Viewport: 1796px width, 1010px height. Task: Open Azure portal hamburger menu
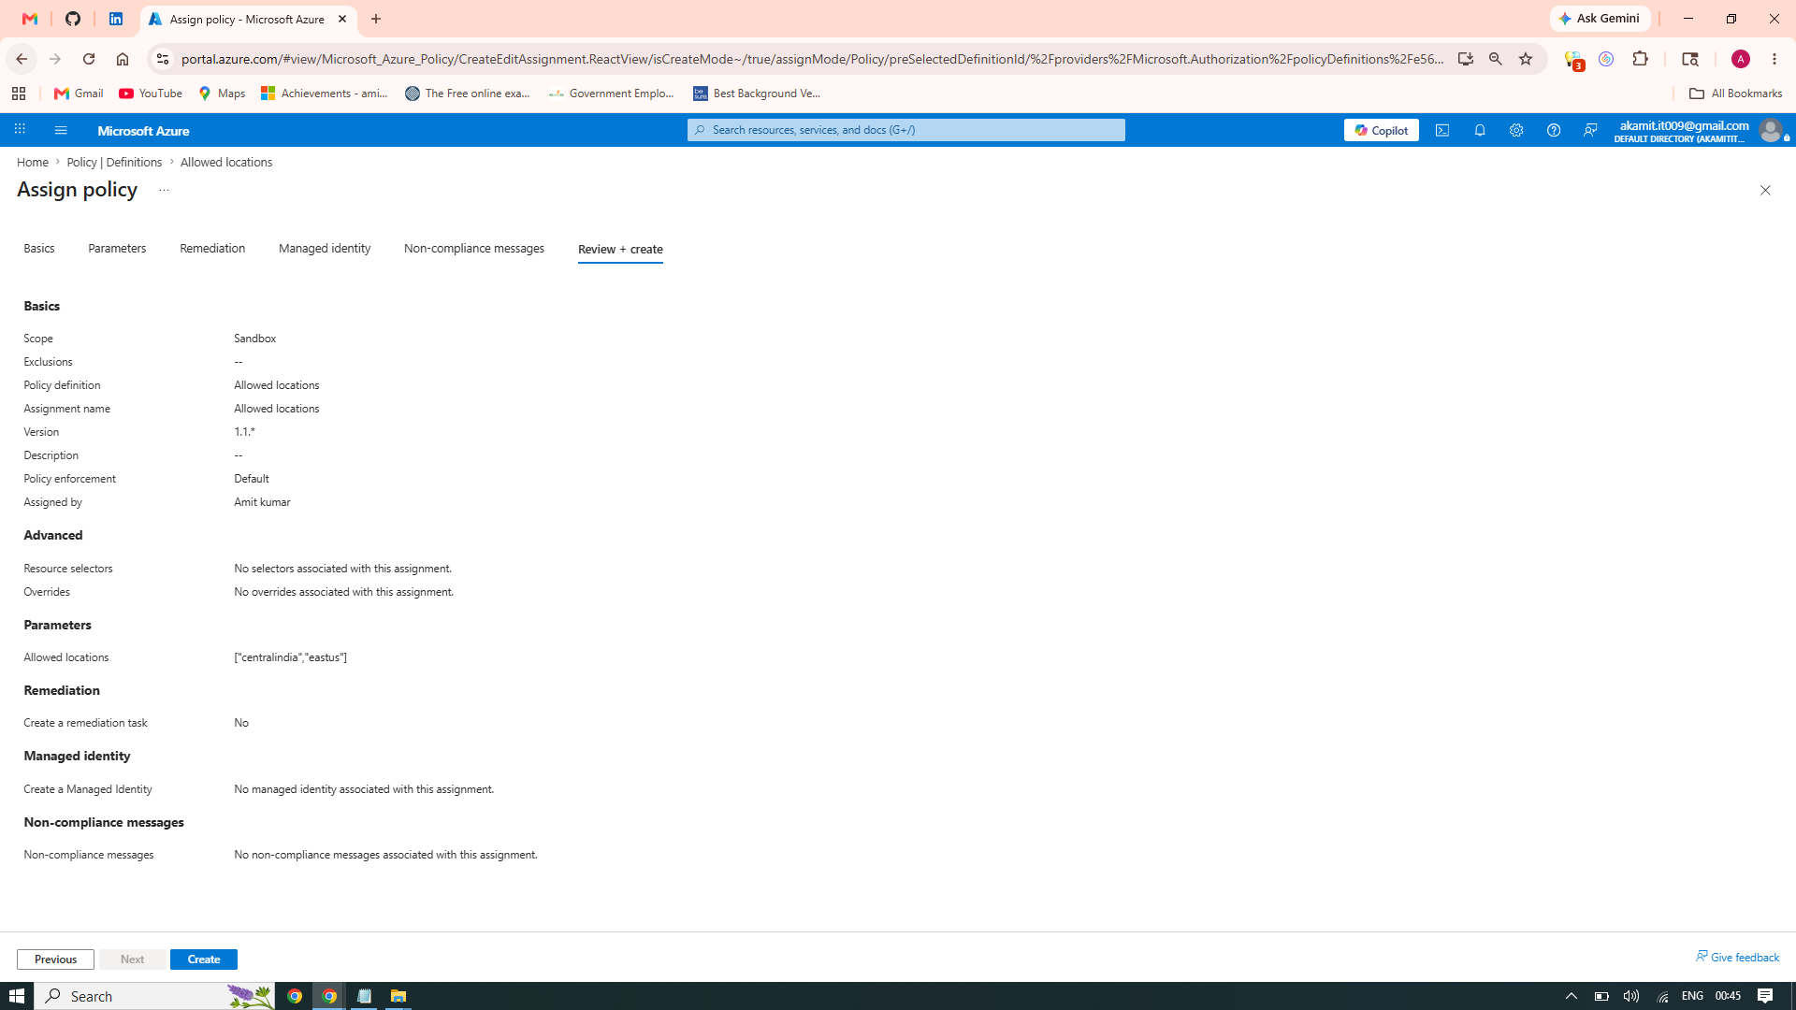(x=61, y=130)
